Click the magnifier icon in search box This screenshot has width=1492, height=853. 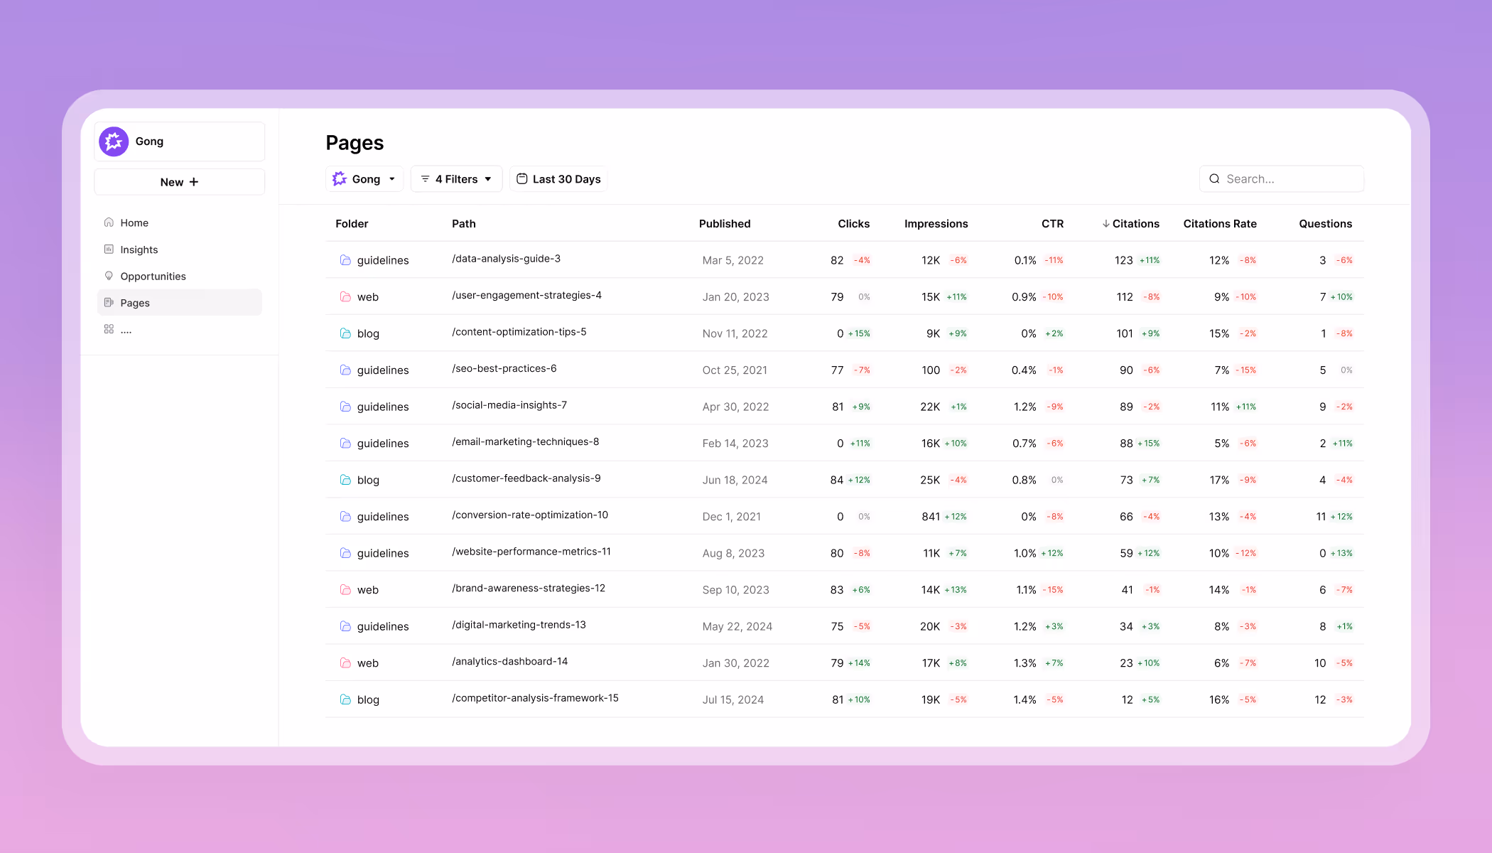click(1214, 179)
